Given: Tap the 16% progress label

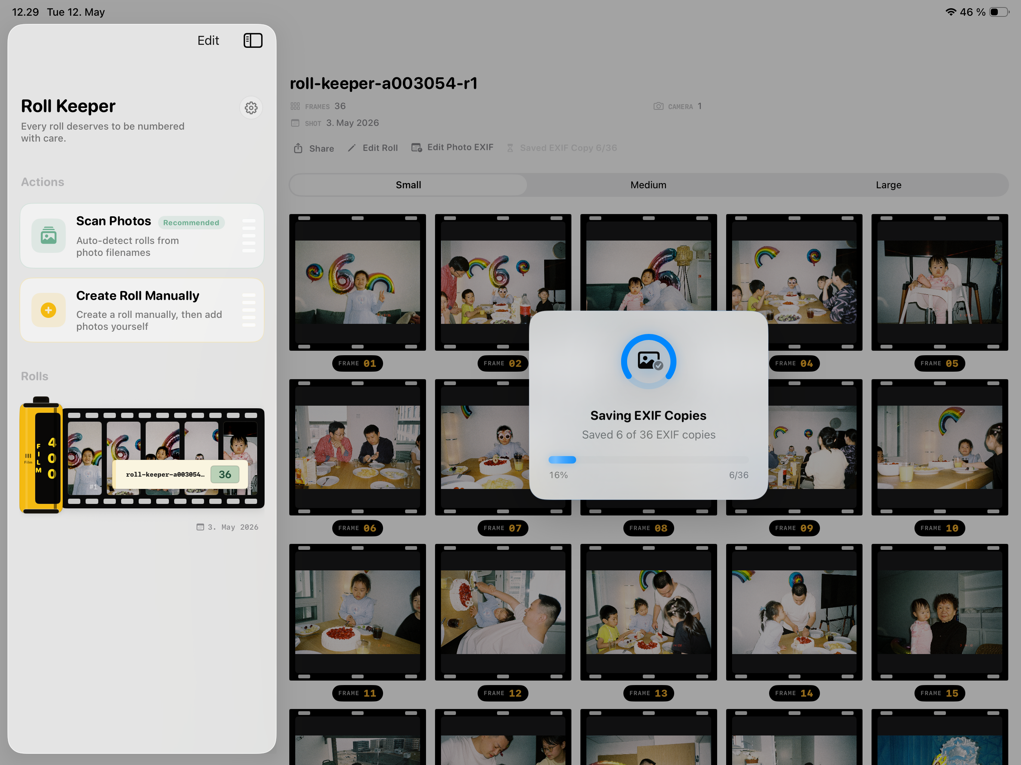Looking at the screenshot, I should pyautogui.click(x=558, y=475).
